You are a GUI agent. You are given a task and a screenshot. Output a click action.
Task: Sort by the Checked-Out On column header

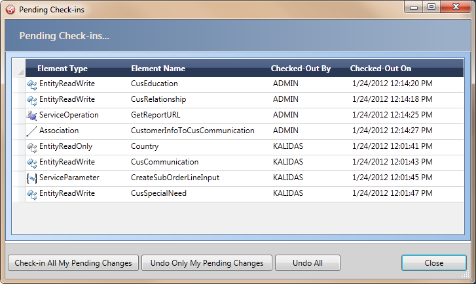[380, 69]
